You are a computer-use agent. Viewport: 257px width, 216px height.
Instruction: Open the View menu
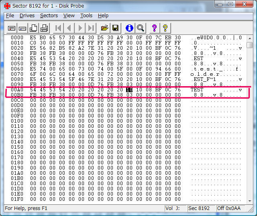point(69,16)
